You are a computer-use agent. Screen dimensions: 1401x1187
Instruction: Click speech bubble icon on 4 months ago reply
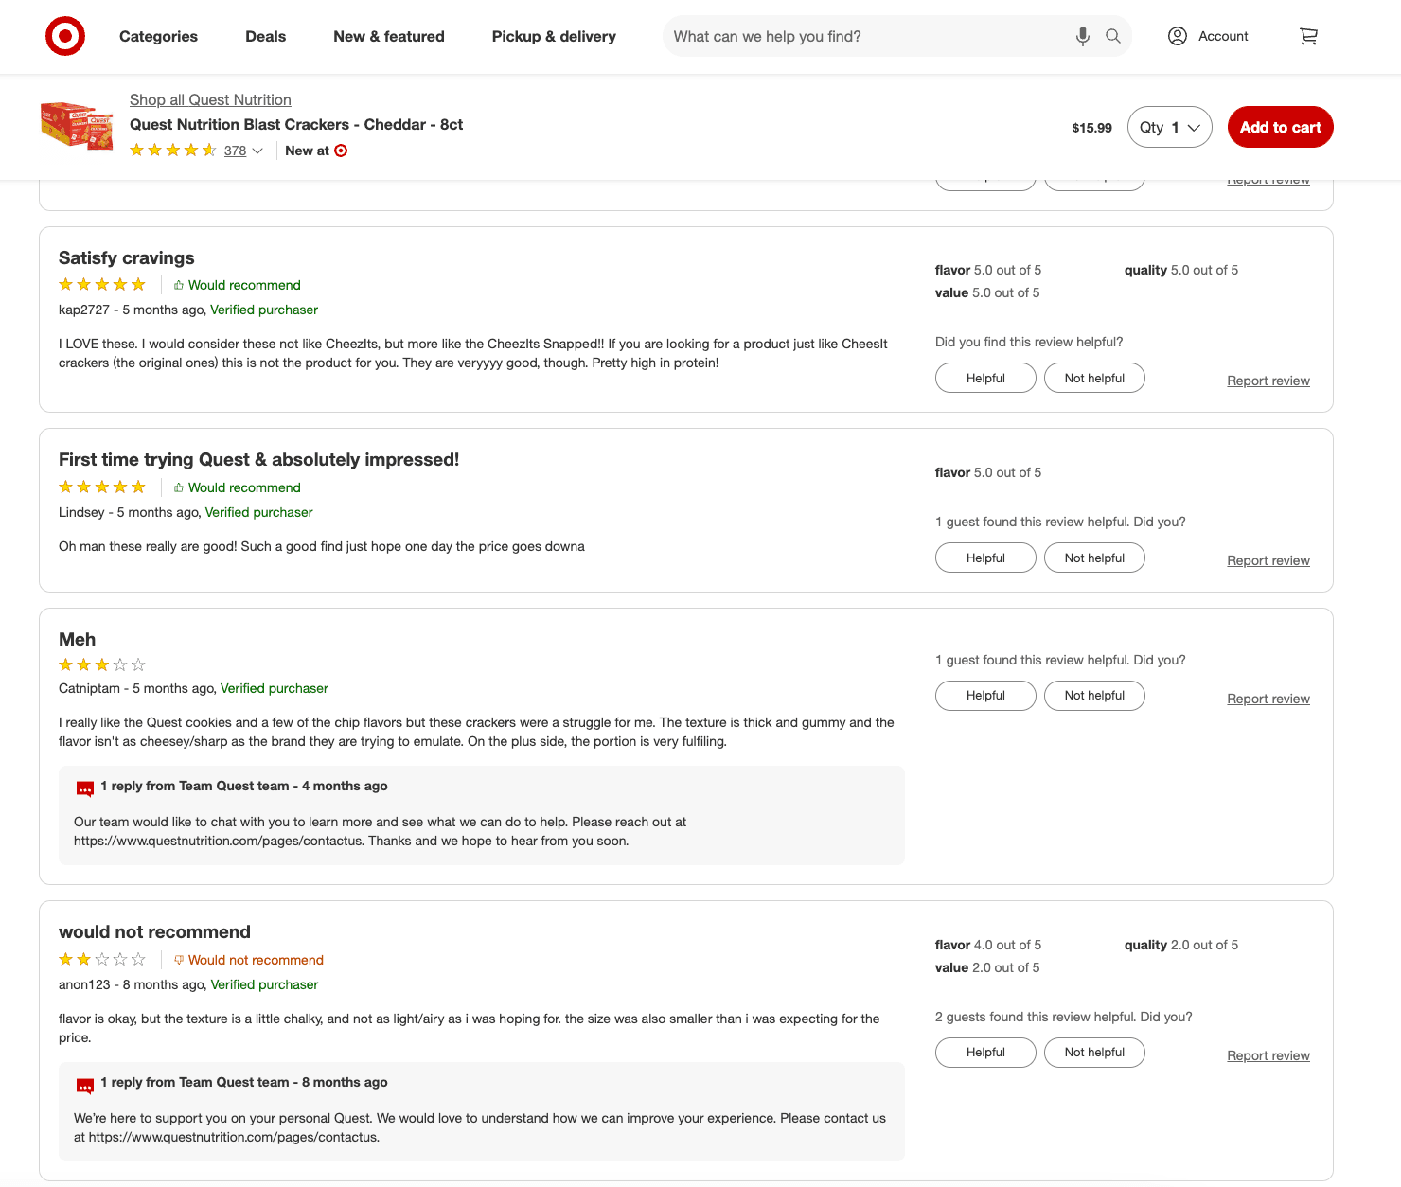pyautogui.click(x=85, y=788)
